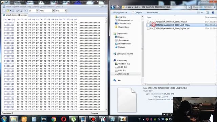This screenshot has width=217, height=122.
Task: Open the bytes per row dropdown showing 16
Action: [x=37, y=11]
